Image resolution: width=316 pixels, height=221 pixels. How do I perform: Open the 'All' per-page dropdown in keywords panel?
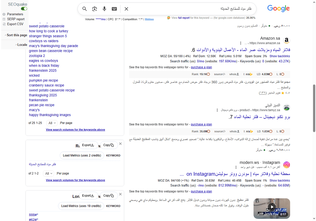[52, 123]
